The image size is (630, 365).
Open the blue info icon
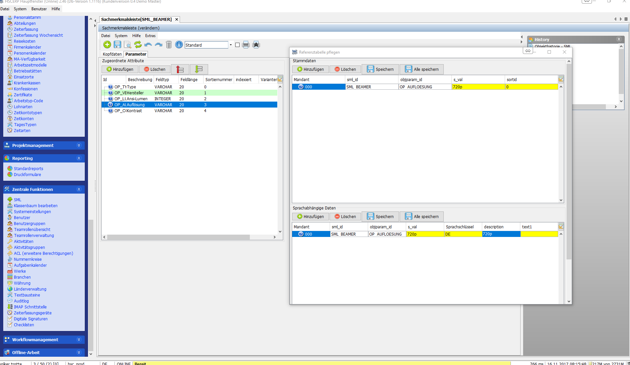click(x=179, y=45)
